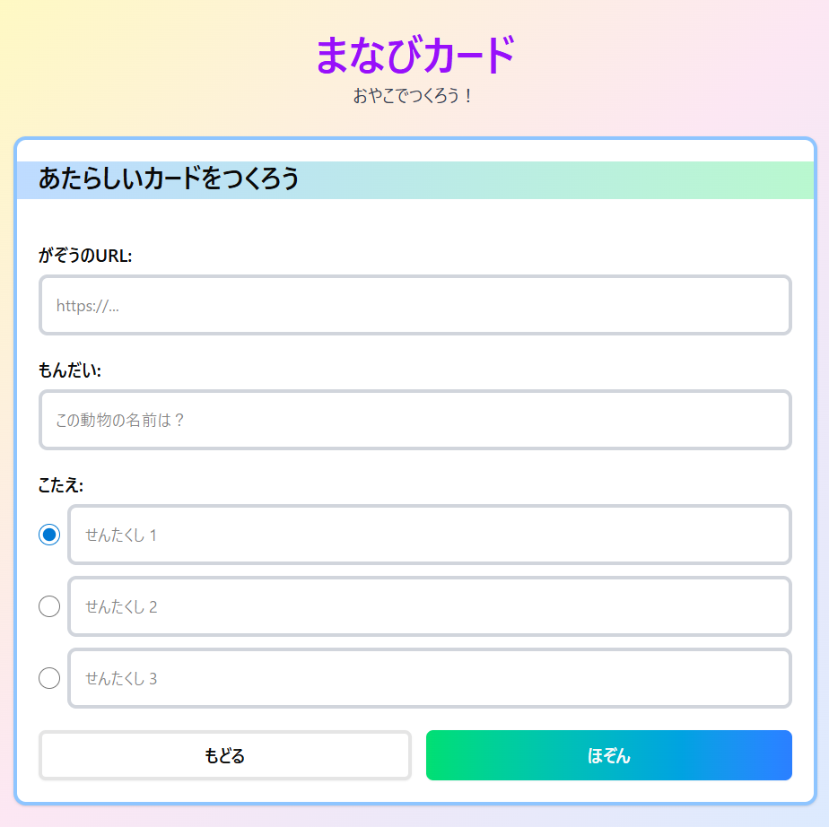Click the まなびカード page title
The image size is (829, 827).
[414, 55]
